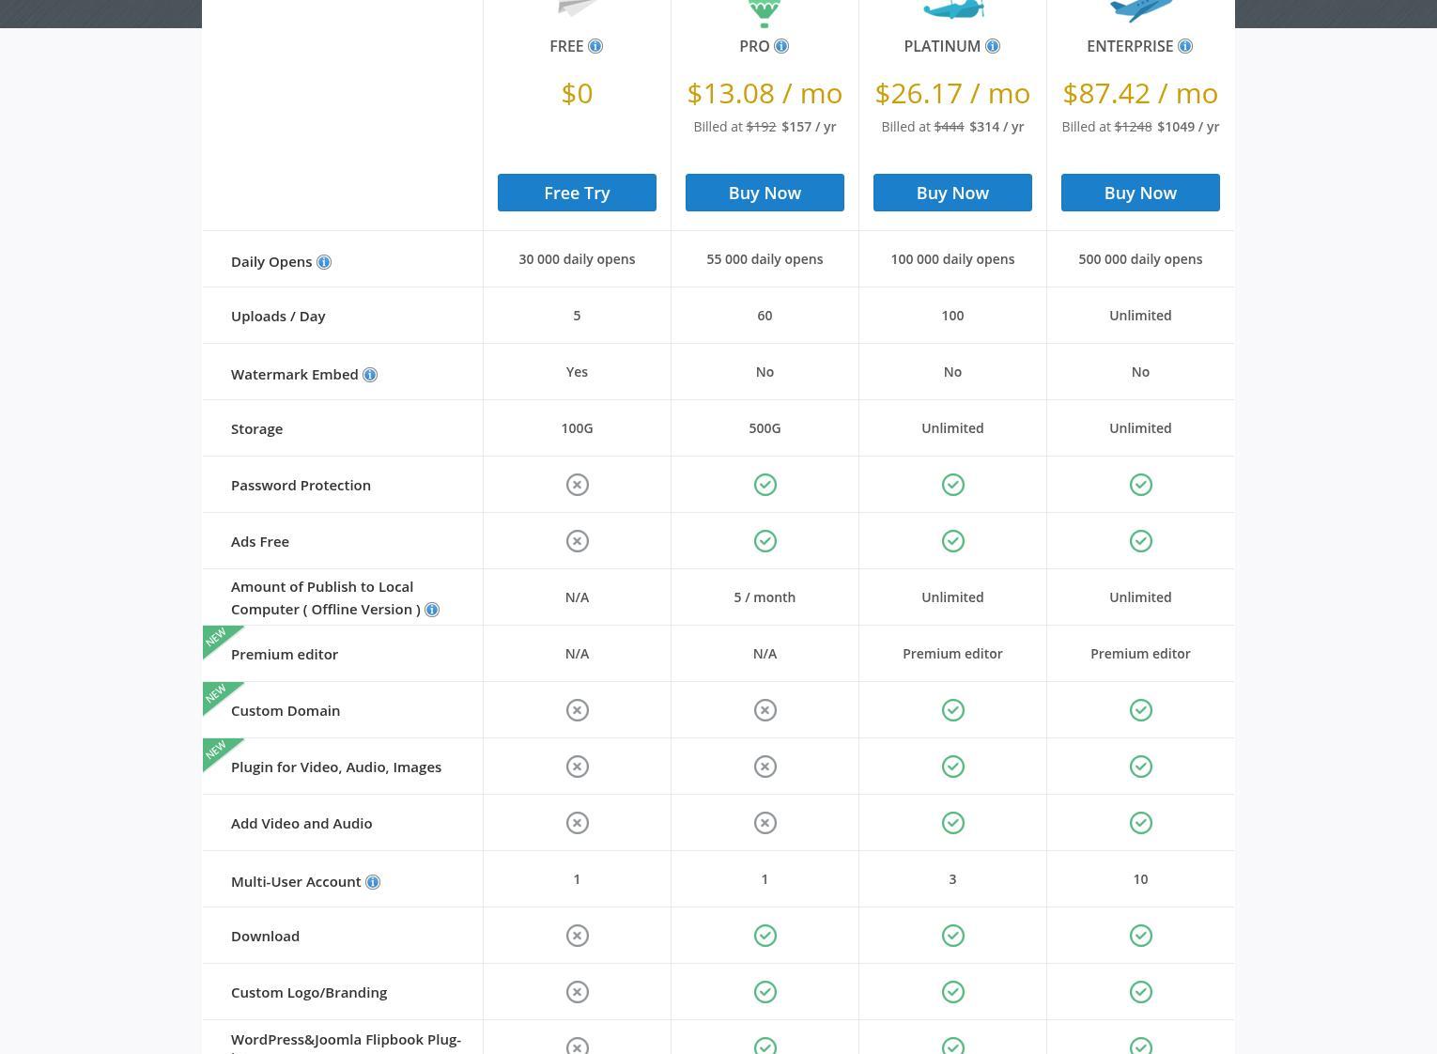Click the PRO Add Video and Audio cross
This screenshot has width=1437, height=1054.
point(765,823)
